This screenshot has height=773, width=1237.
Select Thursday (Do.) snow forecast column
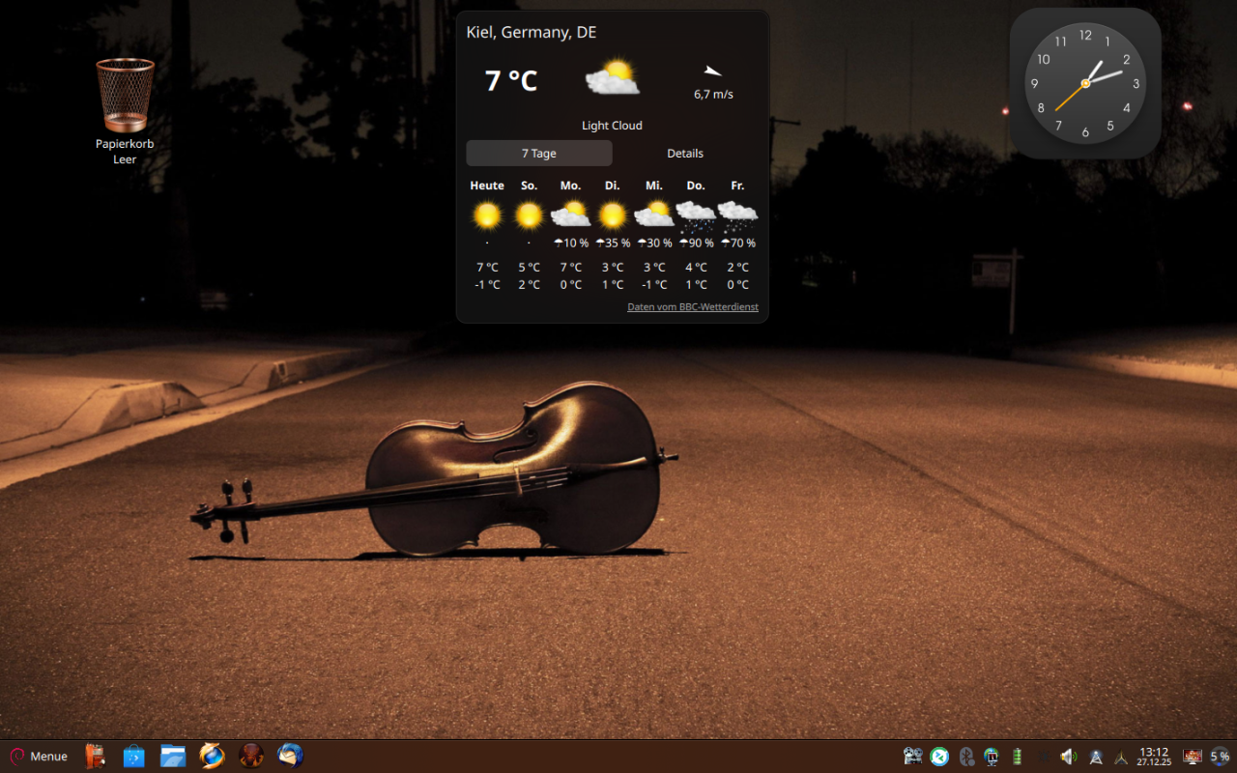point(696,234)
